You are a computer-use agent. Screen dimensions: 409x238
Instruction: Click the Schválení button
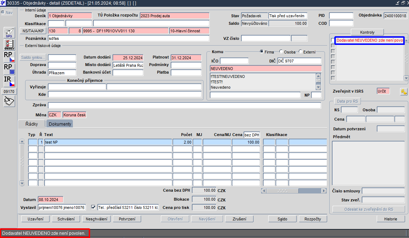coord(66,219)
